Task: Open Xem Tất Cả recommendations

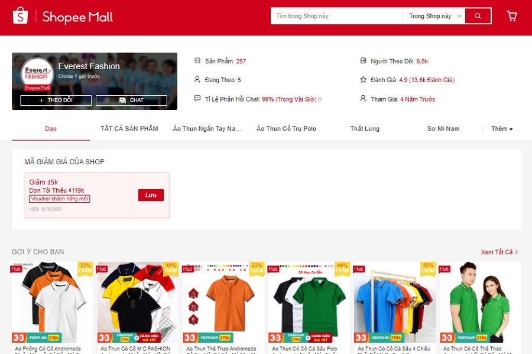Action: click(x=499, y=252)
